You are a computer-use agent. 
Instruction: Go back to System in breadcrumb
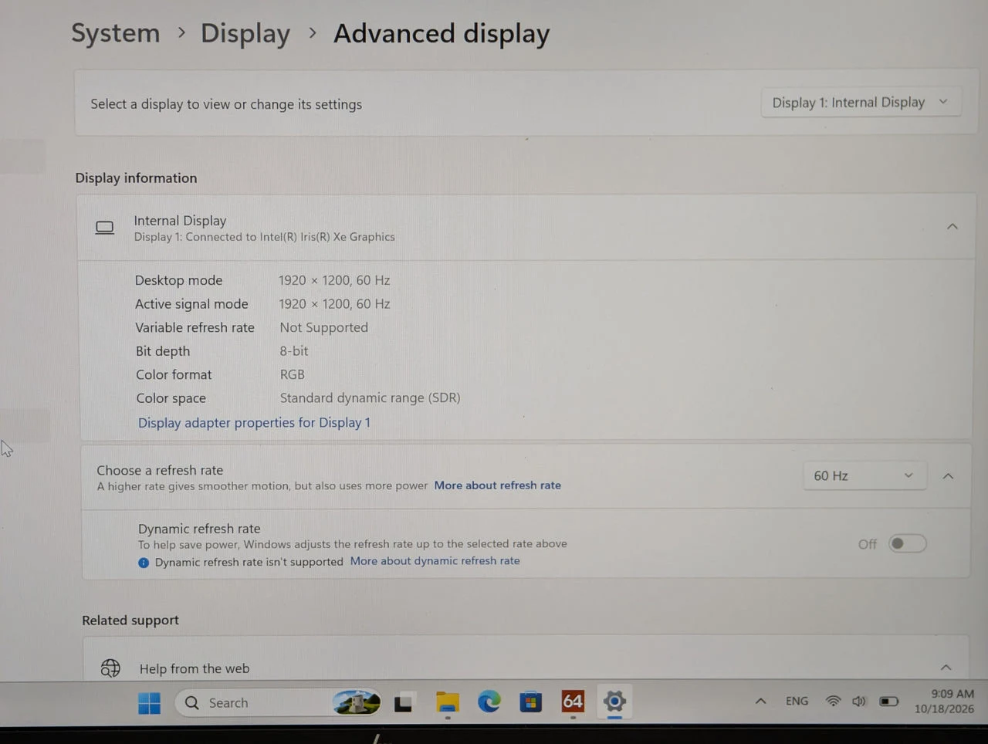point(116,33)
